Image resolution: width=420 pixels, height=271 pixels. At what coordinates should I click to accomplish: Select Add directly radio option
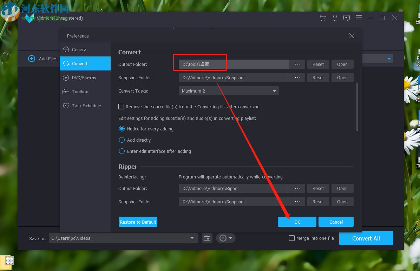pyautogui.click(x=122, y=140)
